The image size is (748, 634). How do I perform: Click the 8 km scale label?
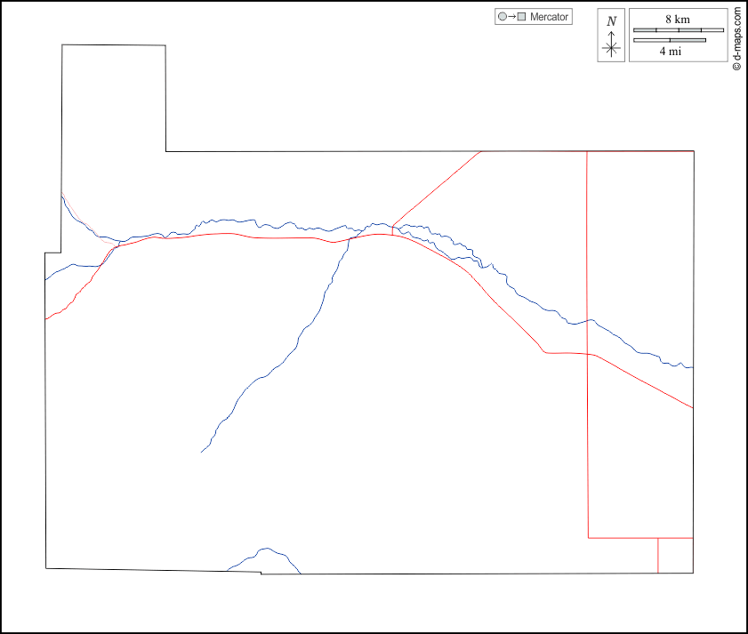[x=678, y=19]
